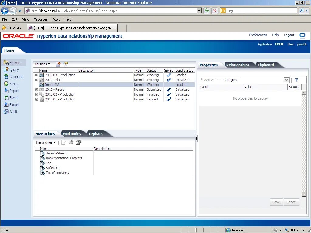Click the browser Refresh icon
Viewport: 311px width, 233px height.
207,11
